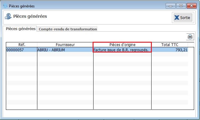Select reference cell 00000057
The image size is (200, 120).
(x=22, y=50)
